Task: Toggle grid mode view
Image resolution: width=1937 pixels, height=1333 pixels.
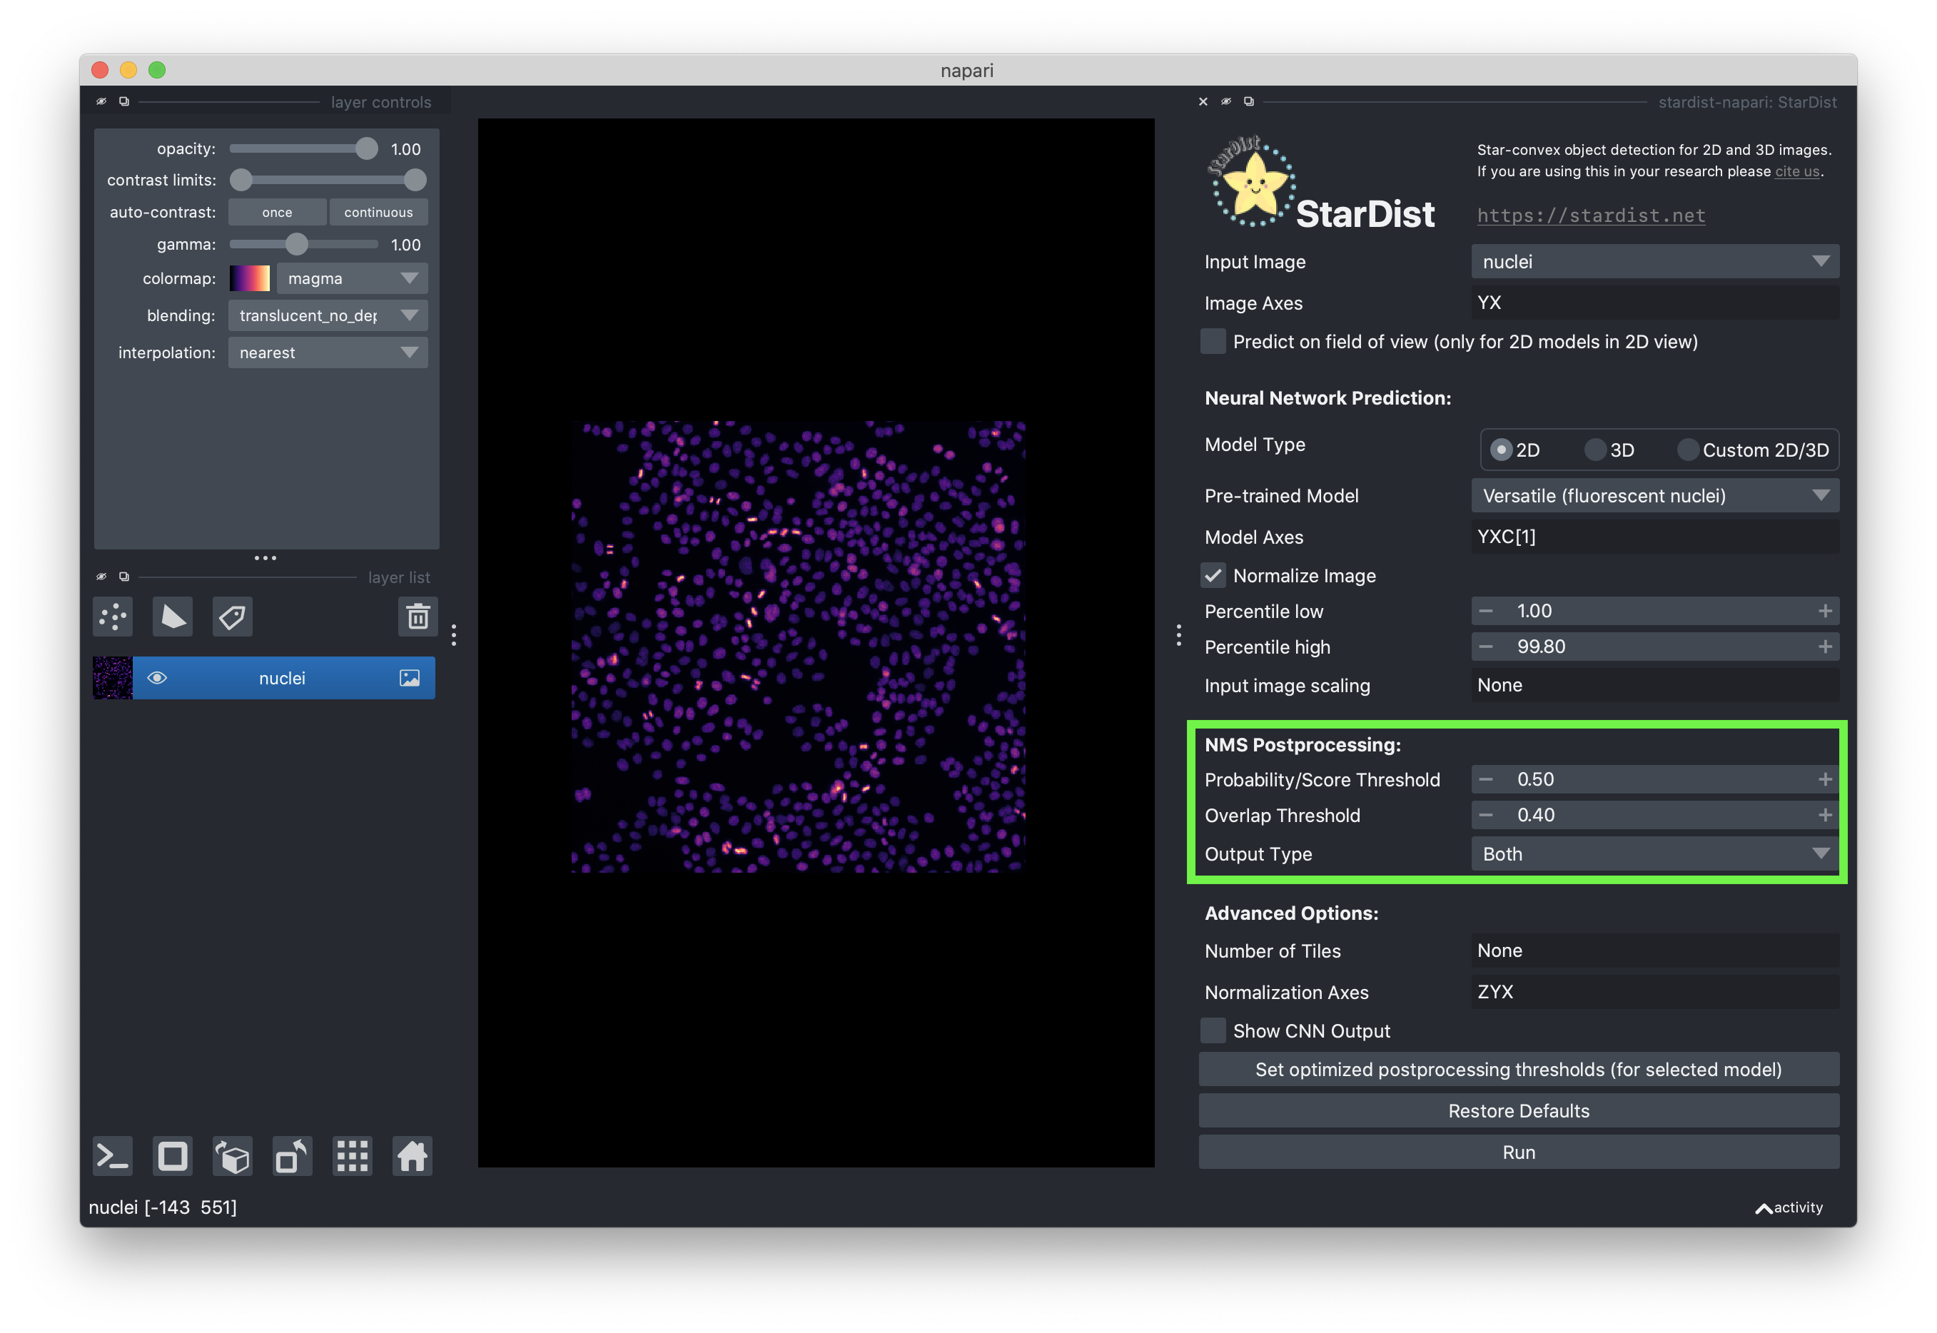Action: tap(353, 1157)
